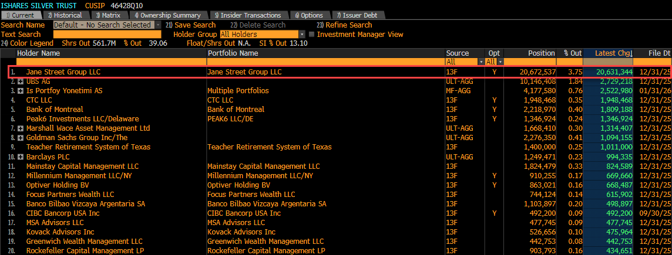Click file date 09/30/25

click(655, 213)
